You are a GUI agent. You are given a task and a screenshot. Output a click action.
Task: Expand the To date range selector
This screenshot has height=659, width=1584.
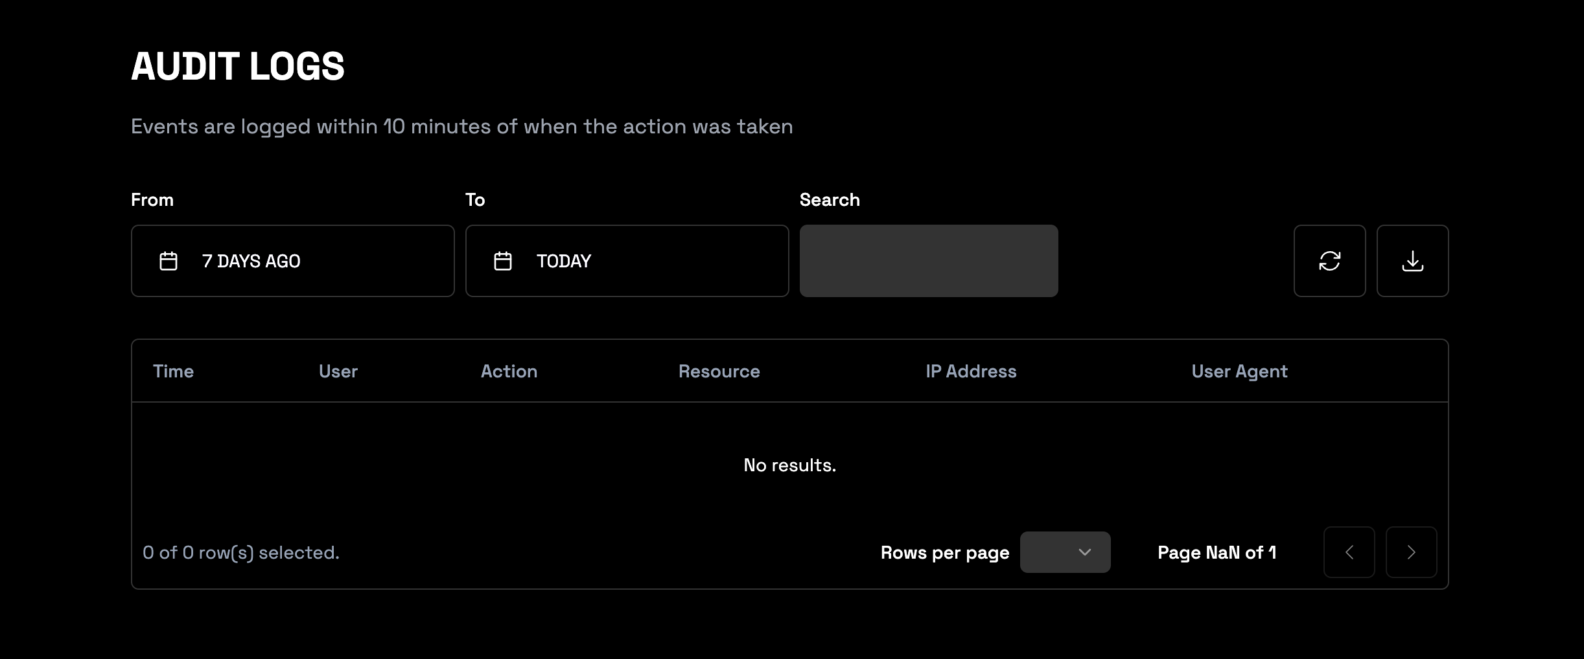626,260
